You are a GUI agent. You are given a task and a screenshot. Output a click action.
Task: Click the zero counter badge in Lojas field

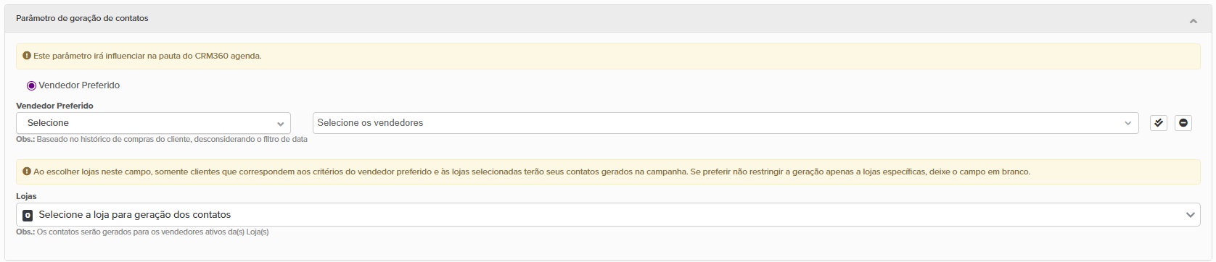pyautogui.click(x=28, y=215)
